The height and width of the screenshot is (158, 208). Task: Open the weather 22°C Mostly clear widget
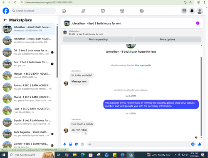(158, 155)
